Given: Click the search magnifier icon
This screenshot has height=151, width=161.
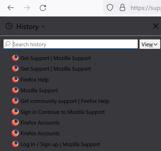Looking at the screenshot, I should coord(8,44).
